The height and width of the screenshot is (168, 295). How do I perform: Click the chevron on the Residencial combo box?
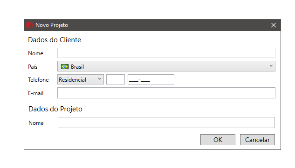tap(100, 79)
